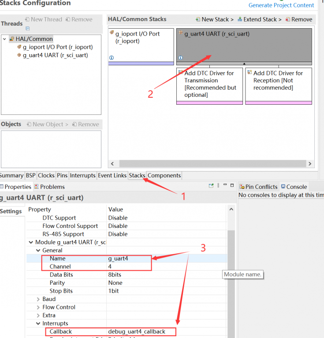Viewport: 324px width, 338px height.
Task: Click Extend Stack in the stacks toolbar
Action: click(x=260, y=19)
